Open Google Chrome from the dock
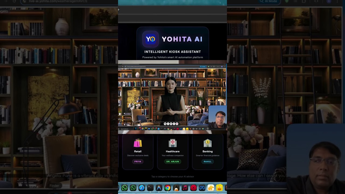The image size is (345, 194). click(168, 188)
